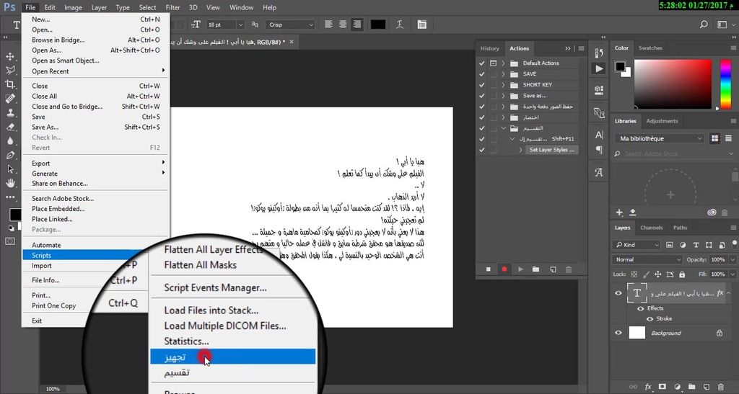Select the Pen tool
The image size is (739, 394).
pyautogui.click(x=10, y=155)
